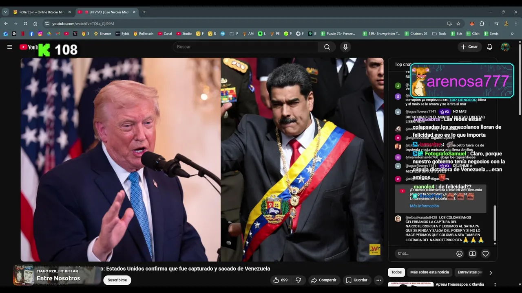Screen dimensions: 522x293
Task: Open Super Chat dollar icon in chat
Action: click(x=472, y=254)
